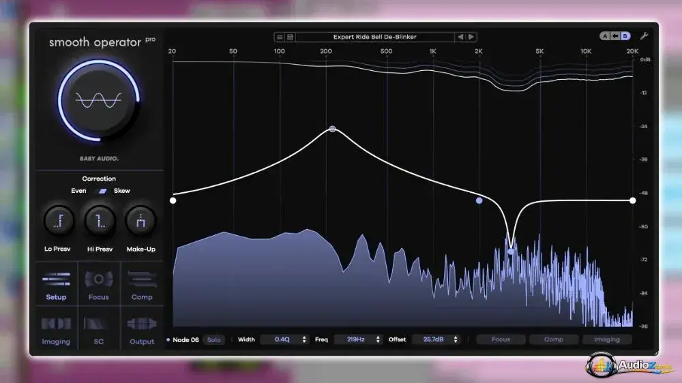Click the Lo Presv knob
This screenshot has width=682, height=383.
59,221
